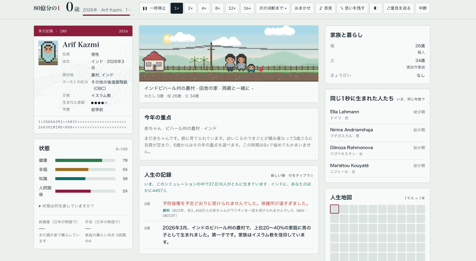This screenshot has width=476, height=261.
Task: Click the 0歳 age counter
Action: pyautogui.click(x=73, y=7)
